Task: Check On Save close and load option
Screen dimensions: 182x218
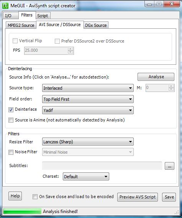Action: [x=35, y=197]
